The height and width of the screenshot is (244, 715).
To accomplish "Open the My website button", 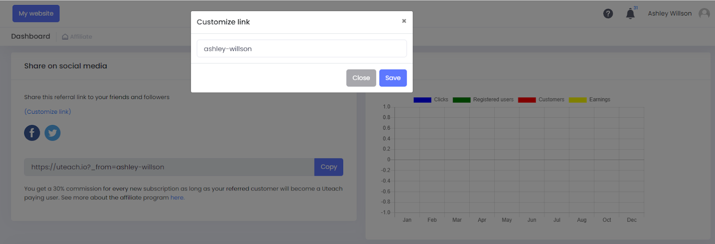I will click(x=36, y=13).
